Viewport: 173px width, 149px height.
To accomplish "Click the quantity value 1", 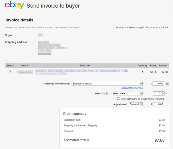I will [142, 72].
